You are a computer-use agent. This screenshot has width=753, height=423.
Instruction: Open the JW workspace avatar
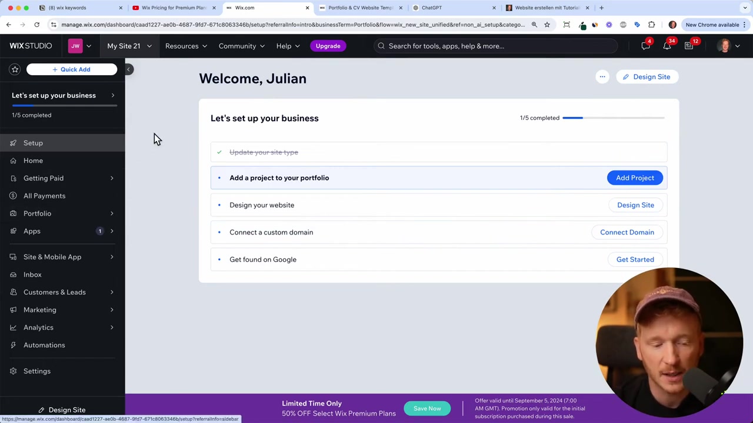pyautogui.click(x=75, y=46)
